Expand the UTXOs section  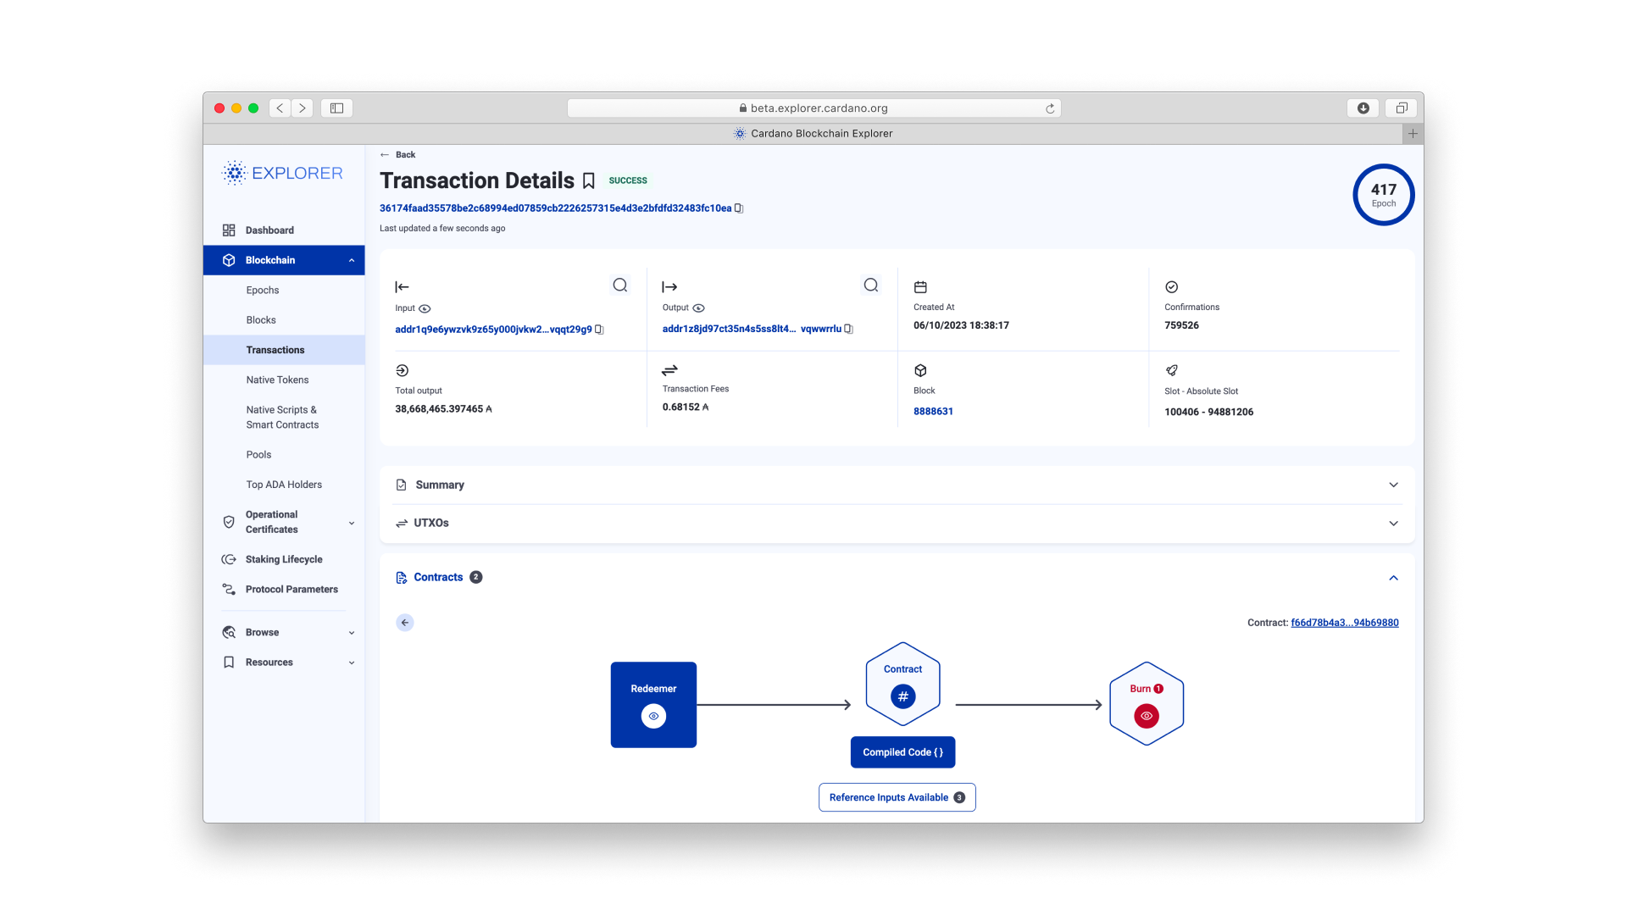click(x=1393, y=523)
